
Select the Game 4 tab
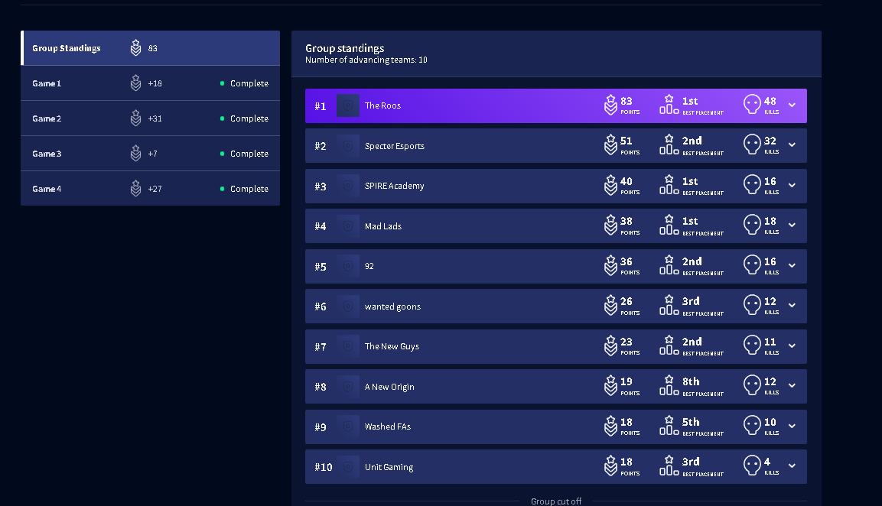point(150,189)
